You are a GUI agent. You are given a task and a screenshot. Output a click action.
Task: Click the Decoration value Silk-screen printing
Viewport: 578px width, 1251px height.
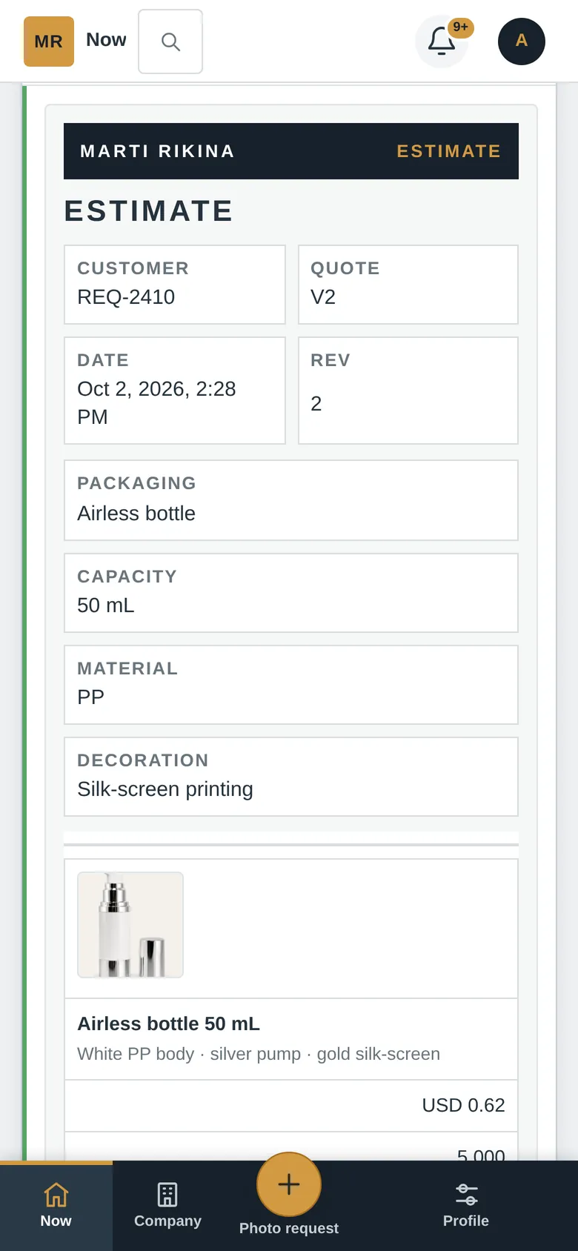click(x=165, y=789)
